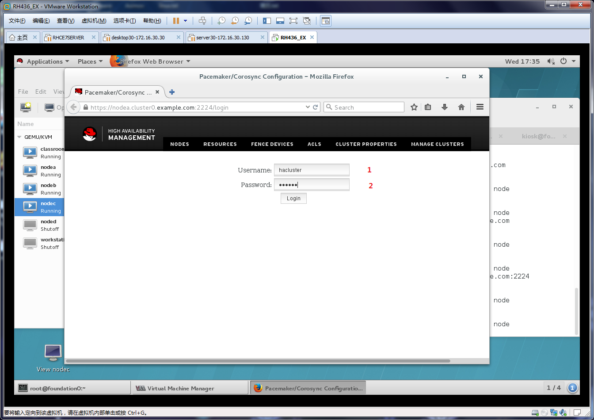Open the power menu in GNOME top bar
The height and width of the screenshot is (420, 594).
tap(568, 61)
